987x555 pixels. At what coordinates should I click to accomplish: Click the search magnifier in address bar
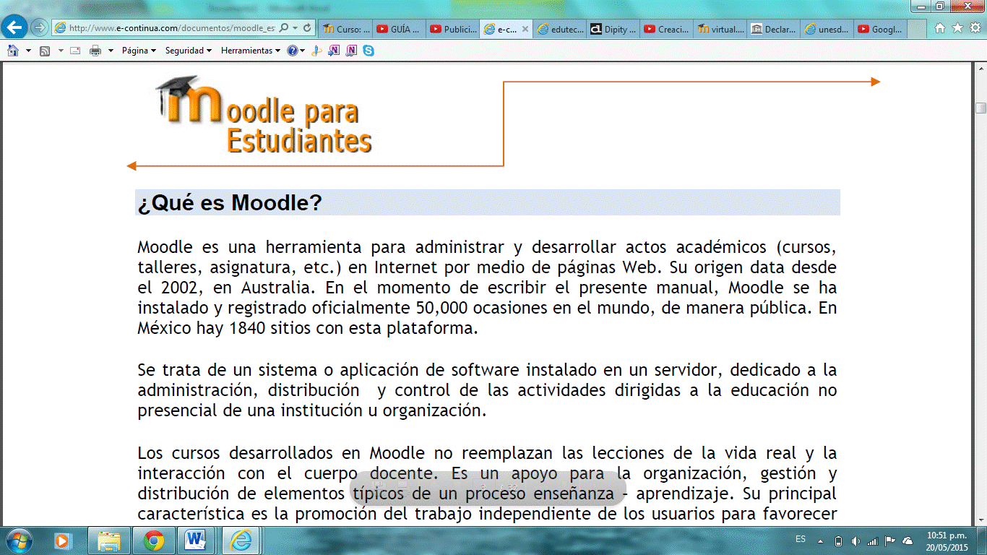284,28
